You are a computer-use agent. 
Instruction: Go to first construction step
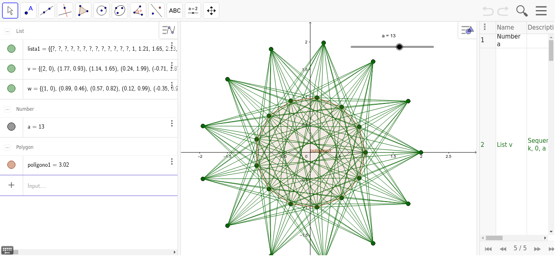[488, 249]
